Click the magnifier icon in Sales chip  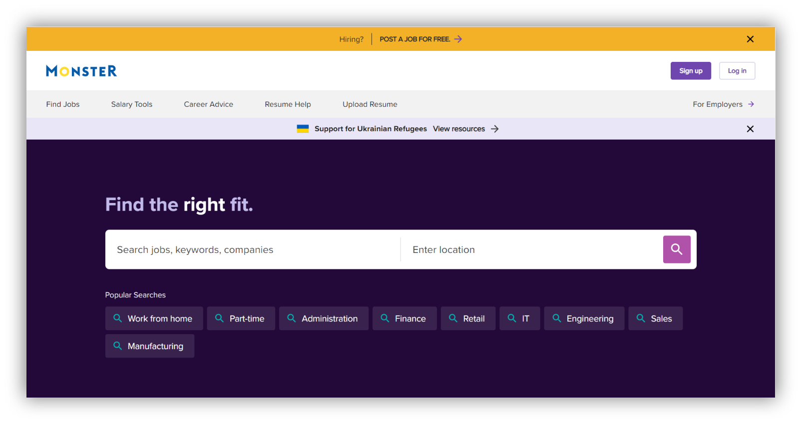point(641,318)
